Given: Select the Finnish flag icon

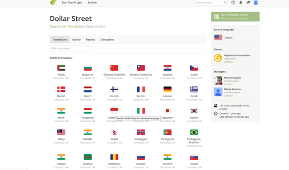Looking at the screenshot, I should coord(114,89).
